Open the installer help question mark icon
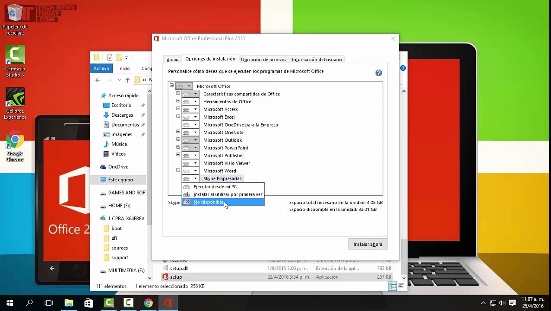The width and height of the screenshot is (551, 311). [x=379, y=73]
